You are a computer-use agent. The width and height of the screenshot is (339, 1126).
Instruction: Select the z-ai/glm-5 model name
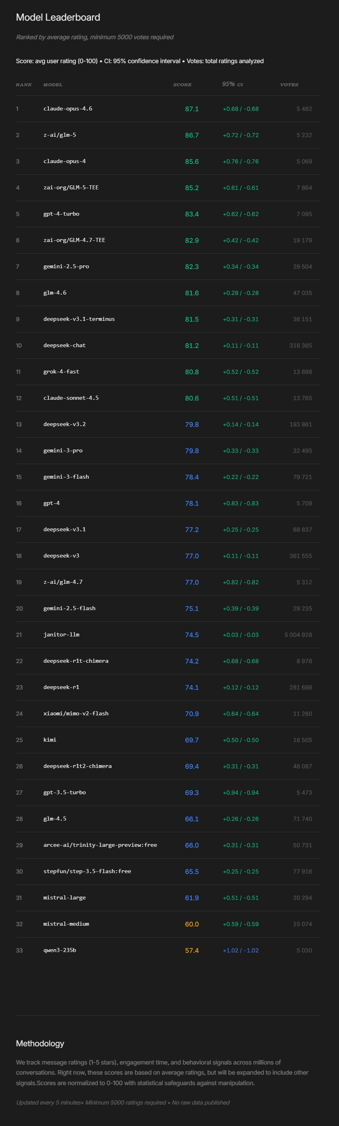[59, 135]
